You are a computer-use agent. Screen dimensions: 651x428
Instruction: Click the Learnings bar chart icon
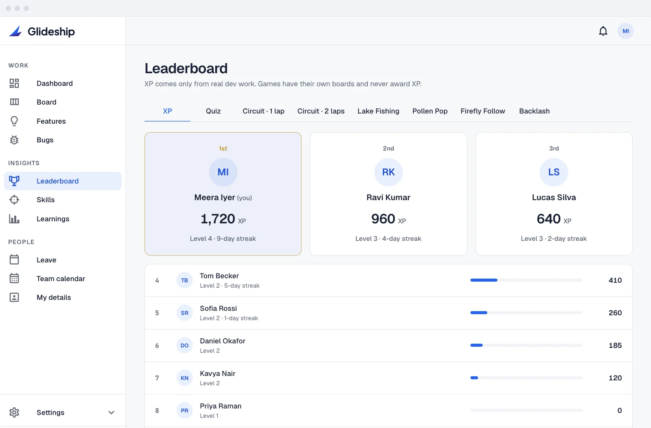point(14,219)
